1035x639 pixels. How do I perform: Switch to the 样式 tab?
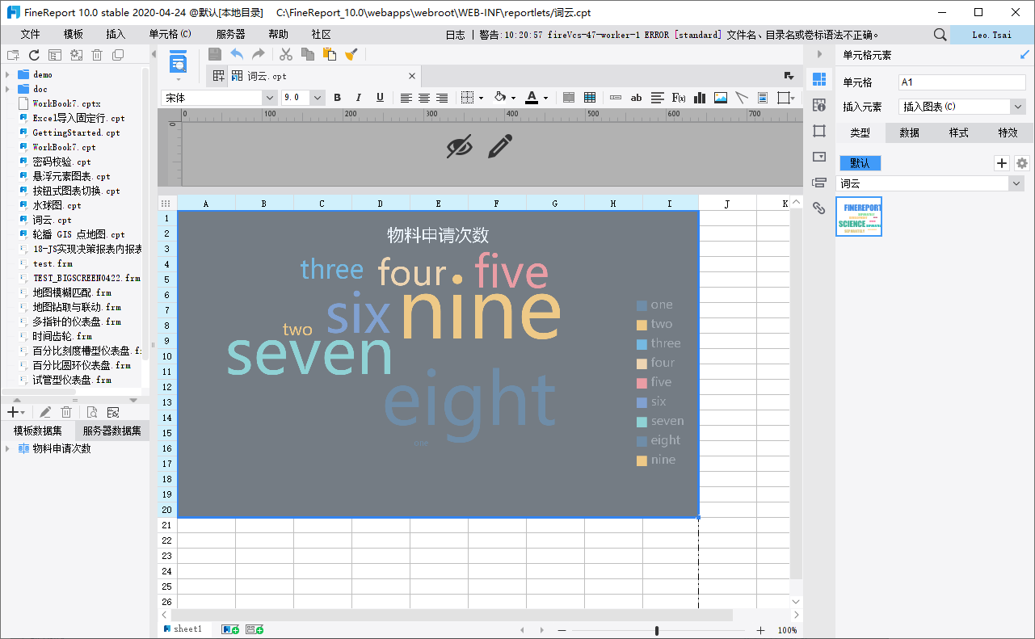958,133
